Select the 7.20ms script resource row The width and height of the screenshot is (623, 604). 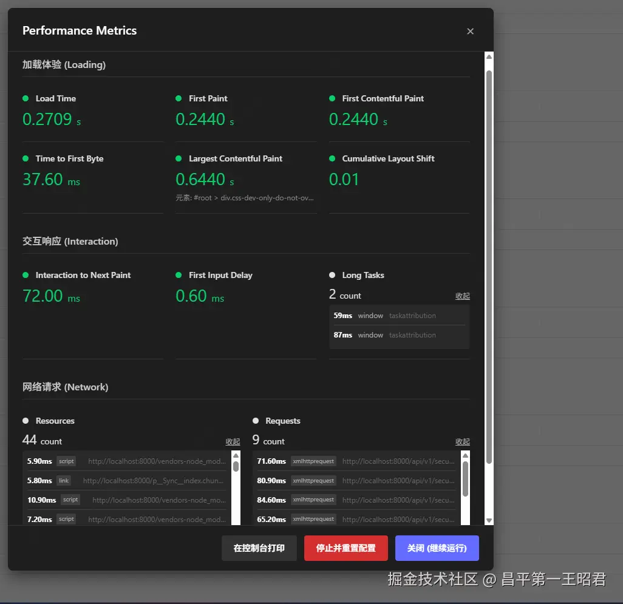pyautogui.click(x=126, y=519)
